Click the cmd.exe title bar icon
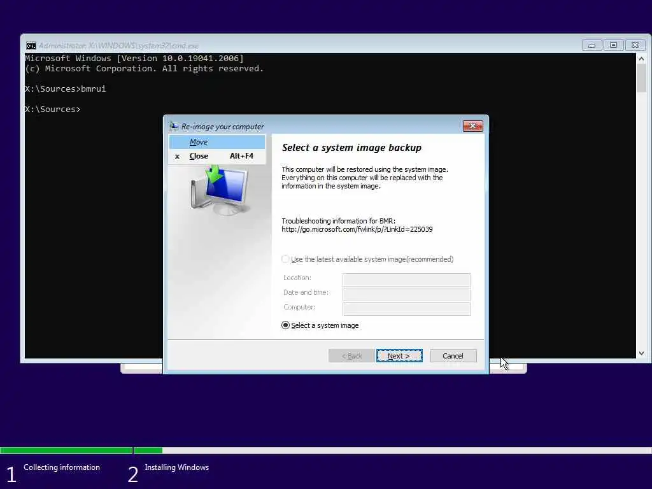 (x=31, y=46)
